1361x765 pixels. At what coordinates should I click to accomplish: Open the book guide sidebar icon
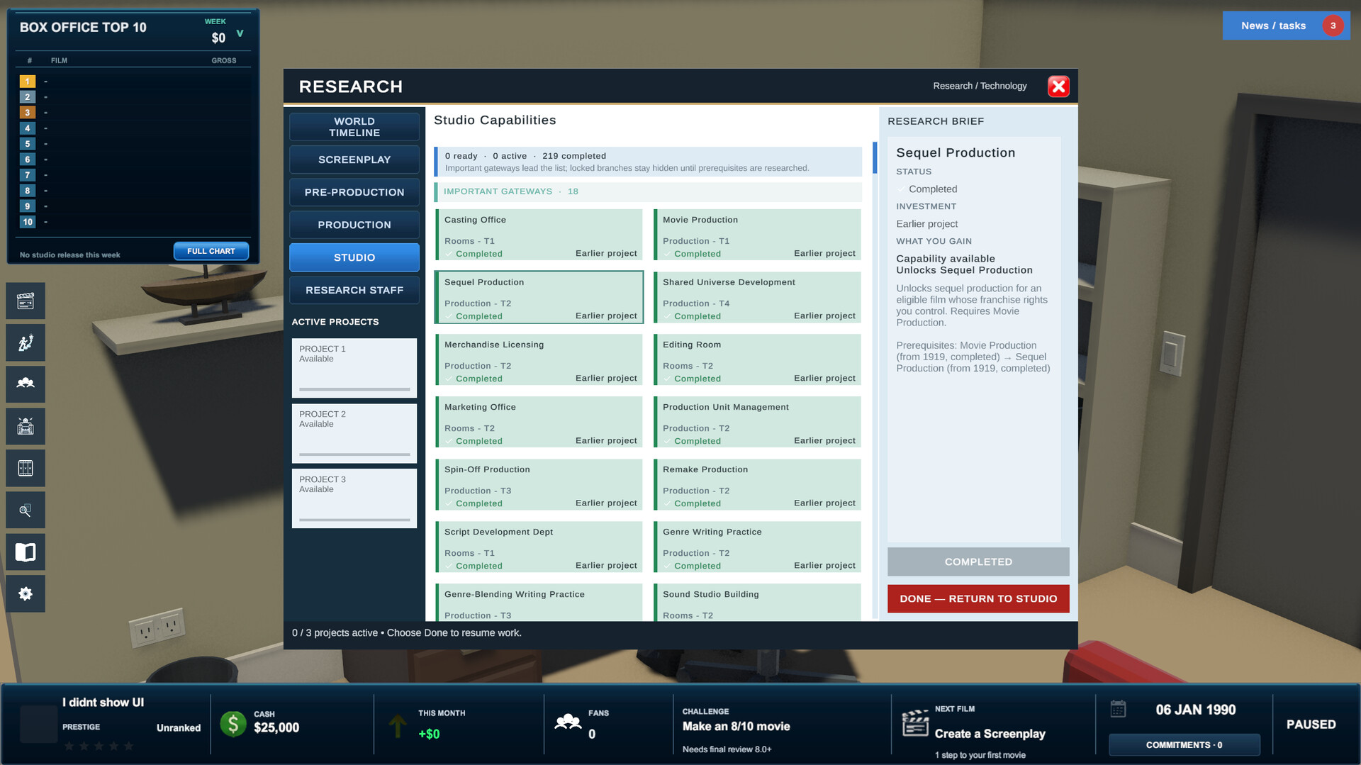pyautogui.click(x=26, y=552)
